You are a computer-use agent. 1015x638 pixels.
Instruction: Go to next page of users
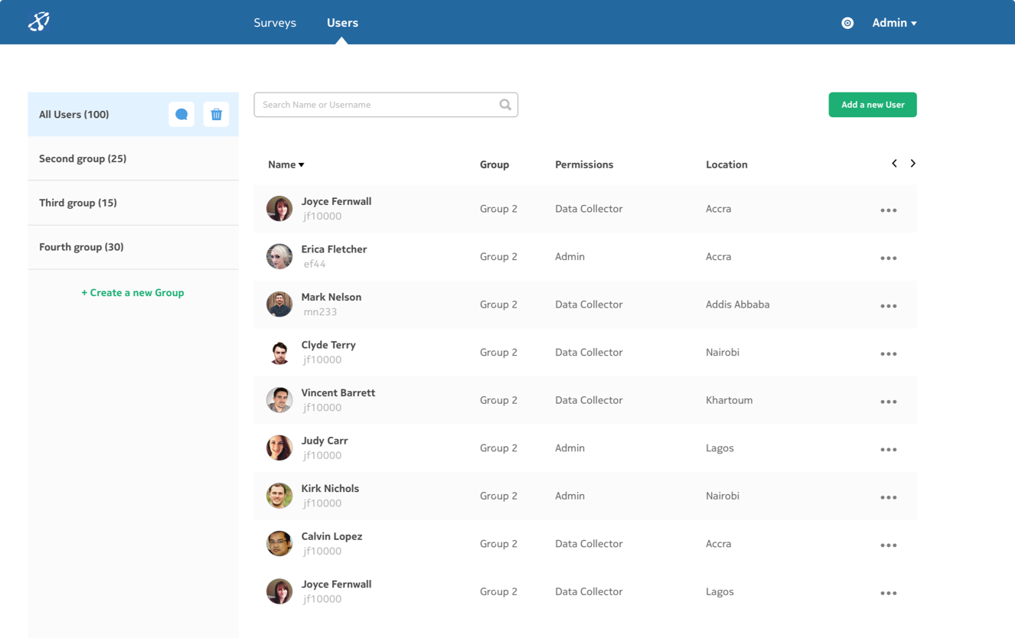pyautogui.click(x=912, y=164)
